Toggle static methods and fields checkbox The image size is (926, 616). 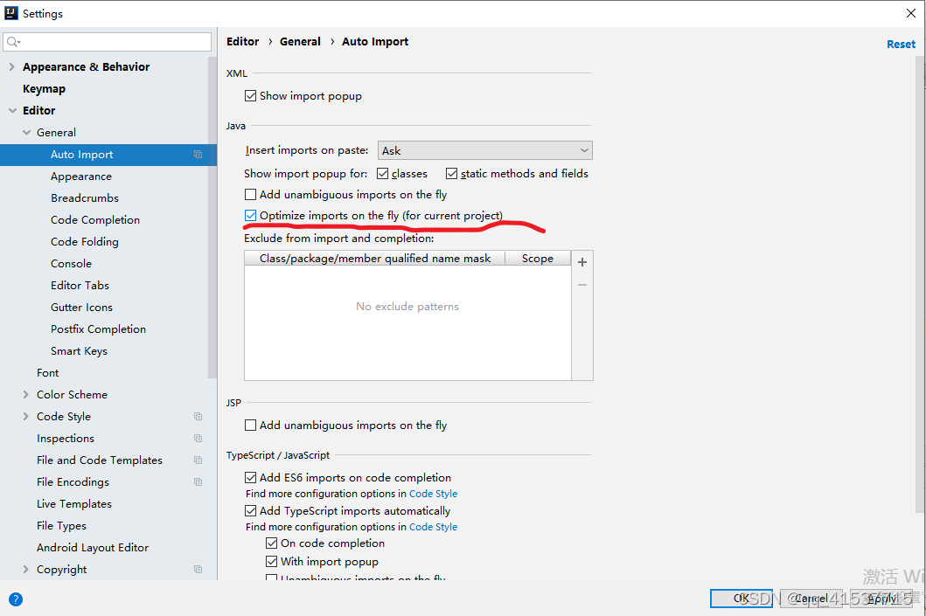pos(452,174)
